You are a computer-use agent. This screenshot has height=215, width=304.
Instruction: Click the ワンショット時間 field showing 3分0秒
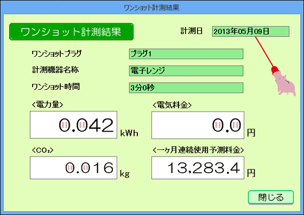click(186, 88)
